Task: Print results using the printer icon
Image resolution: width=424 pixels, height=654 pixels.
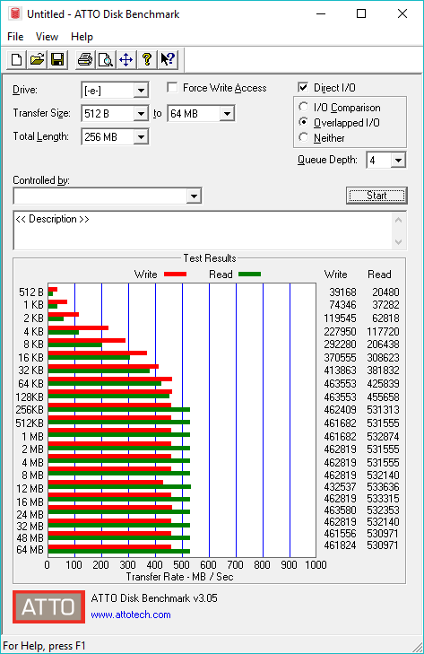Action: (x=85, y=59)
